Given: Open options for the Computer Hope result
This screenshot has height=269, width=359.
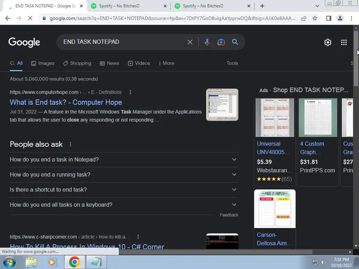Looking at the screenshot, I should coord(130,92).
